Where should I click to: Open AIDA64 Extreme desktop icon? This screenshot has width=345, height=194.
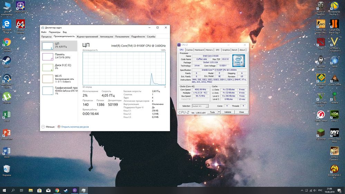[x=20, y=26]
